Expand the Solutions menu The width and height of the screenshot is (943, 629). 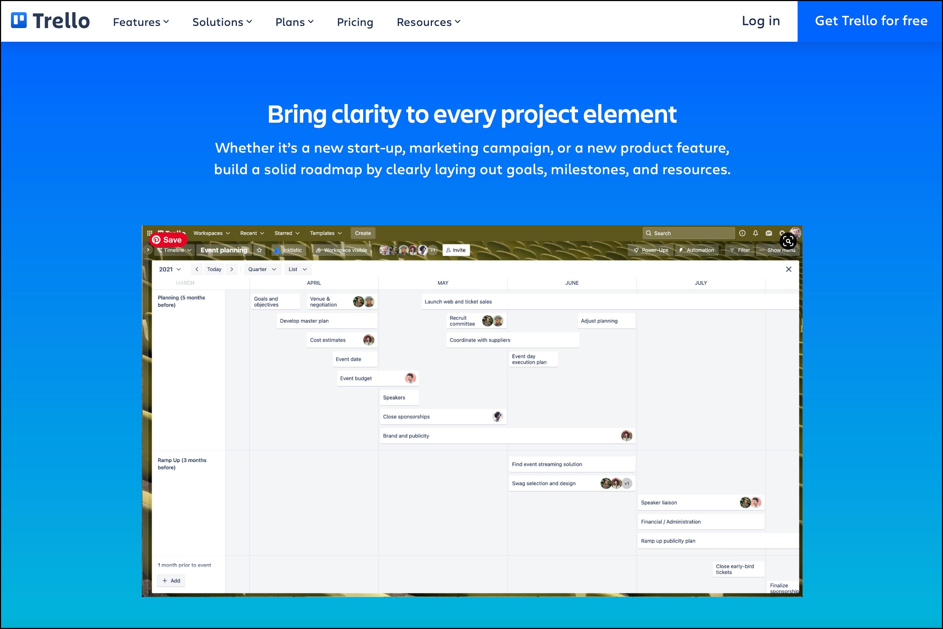(222, 22)
